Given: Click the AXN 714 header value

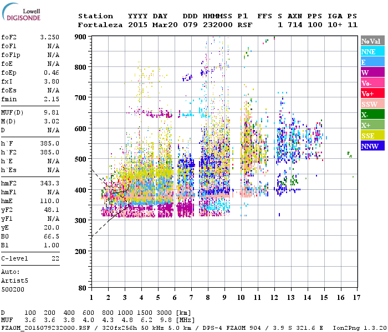Looking at the screenshot, I should point(295,25).
